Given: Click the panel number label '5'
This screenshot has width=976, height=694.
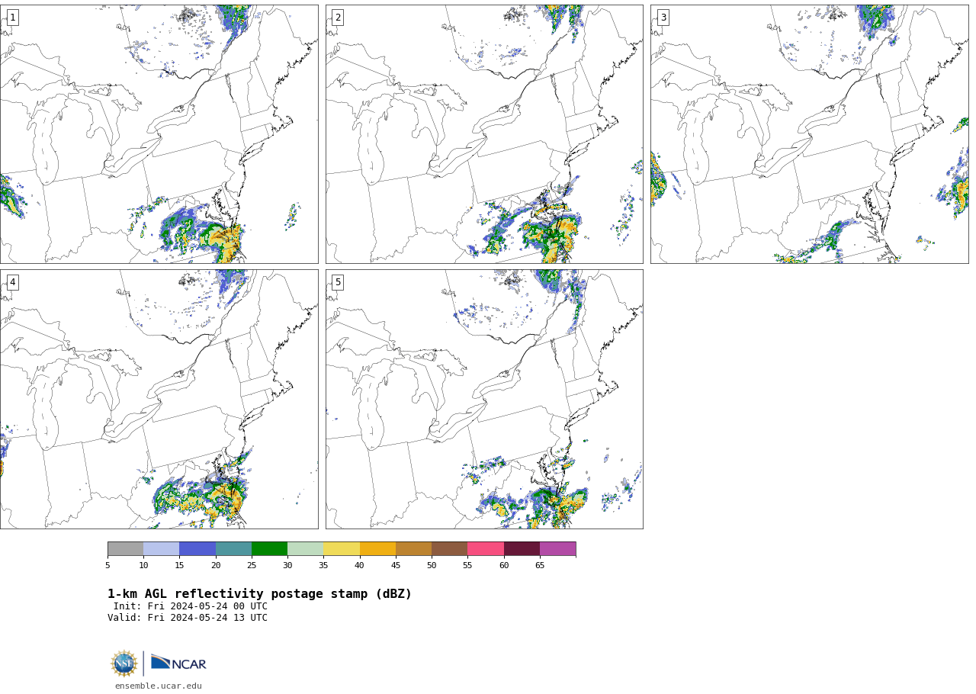Looking at the screenshot, I should [x=338, y=282].
